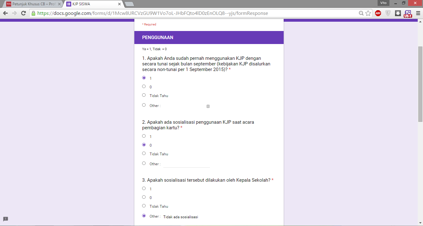Open the Adblock Plus extension icon
423x226 pixels.
click(378, 13)
